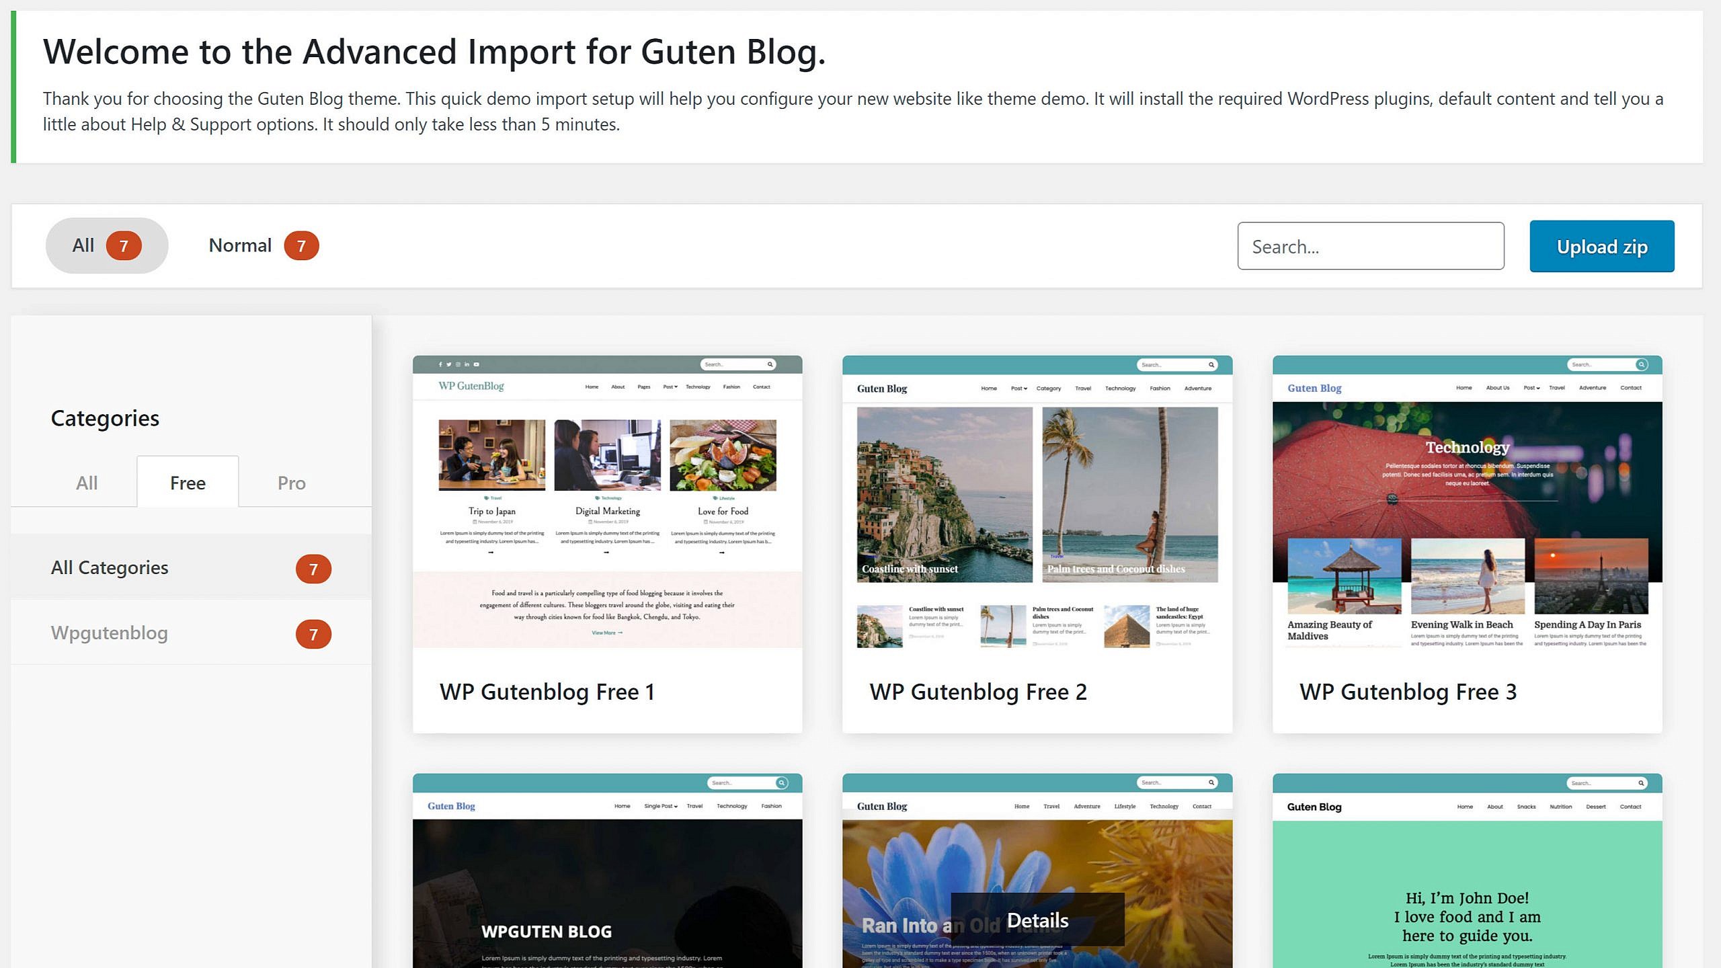Click inside the Search field
The image size is (1721, 968).
coord(1370,246)
